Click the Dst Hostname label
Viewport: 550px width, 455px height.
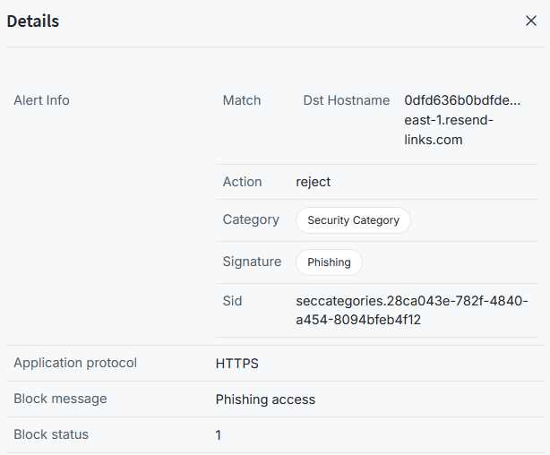(347, 100)
